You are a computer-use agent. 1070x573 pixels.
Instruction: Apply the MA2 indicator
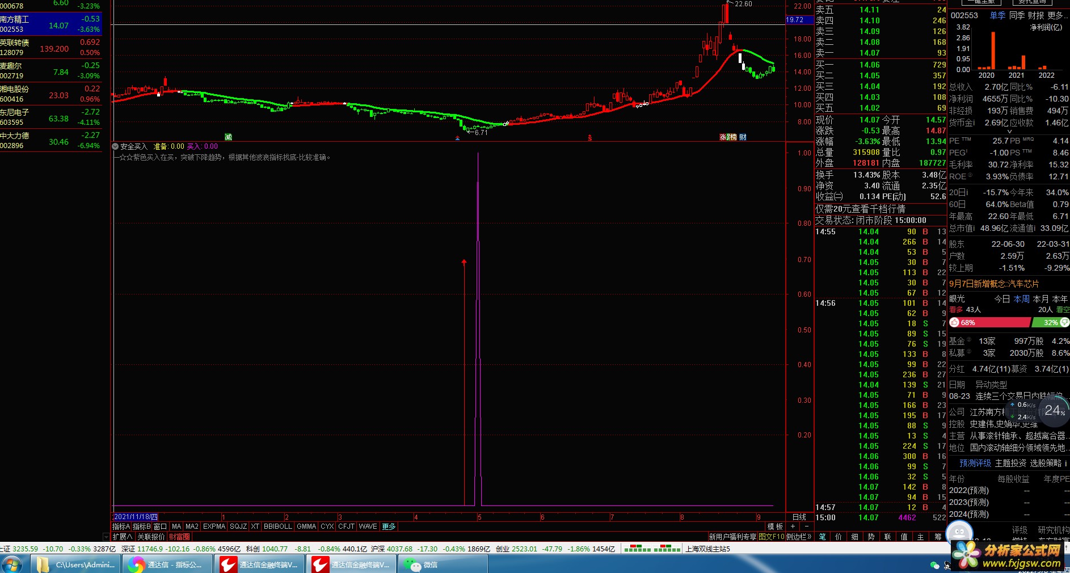[x=192, y=526]
